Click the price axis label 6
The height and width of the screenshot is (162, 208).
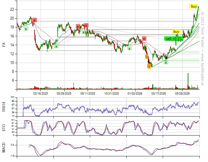pos(13,80)
